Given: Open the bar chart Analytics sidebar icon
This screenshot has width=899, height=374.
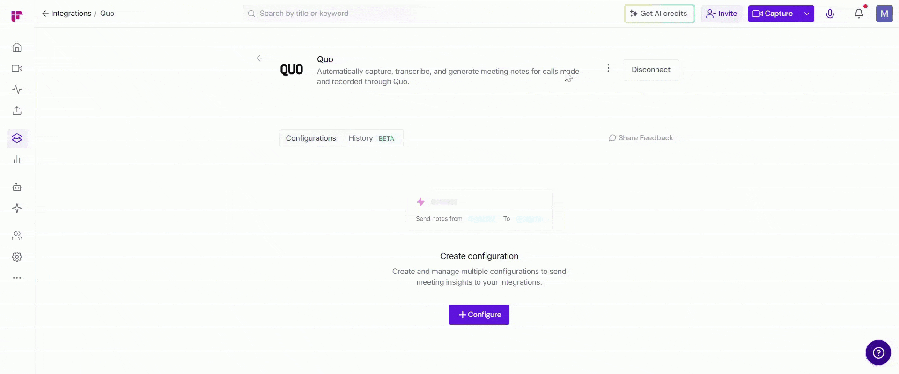Looking at the screenshot, I should (x=17, y=159).
